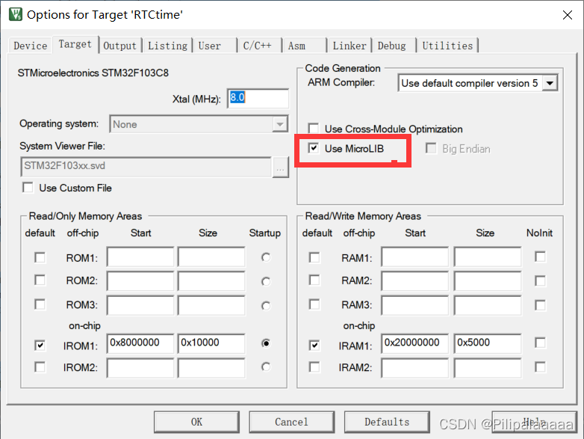This screenshot has height=439, width=584.
Task: Click the RAM2 Size field
Action: click(x=488, y=280)
